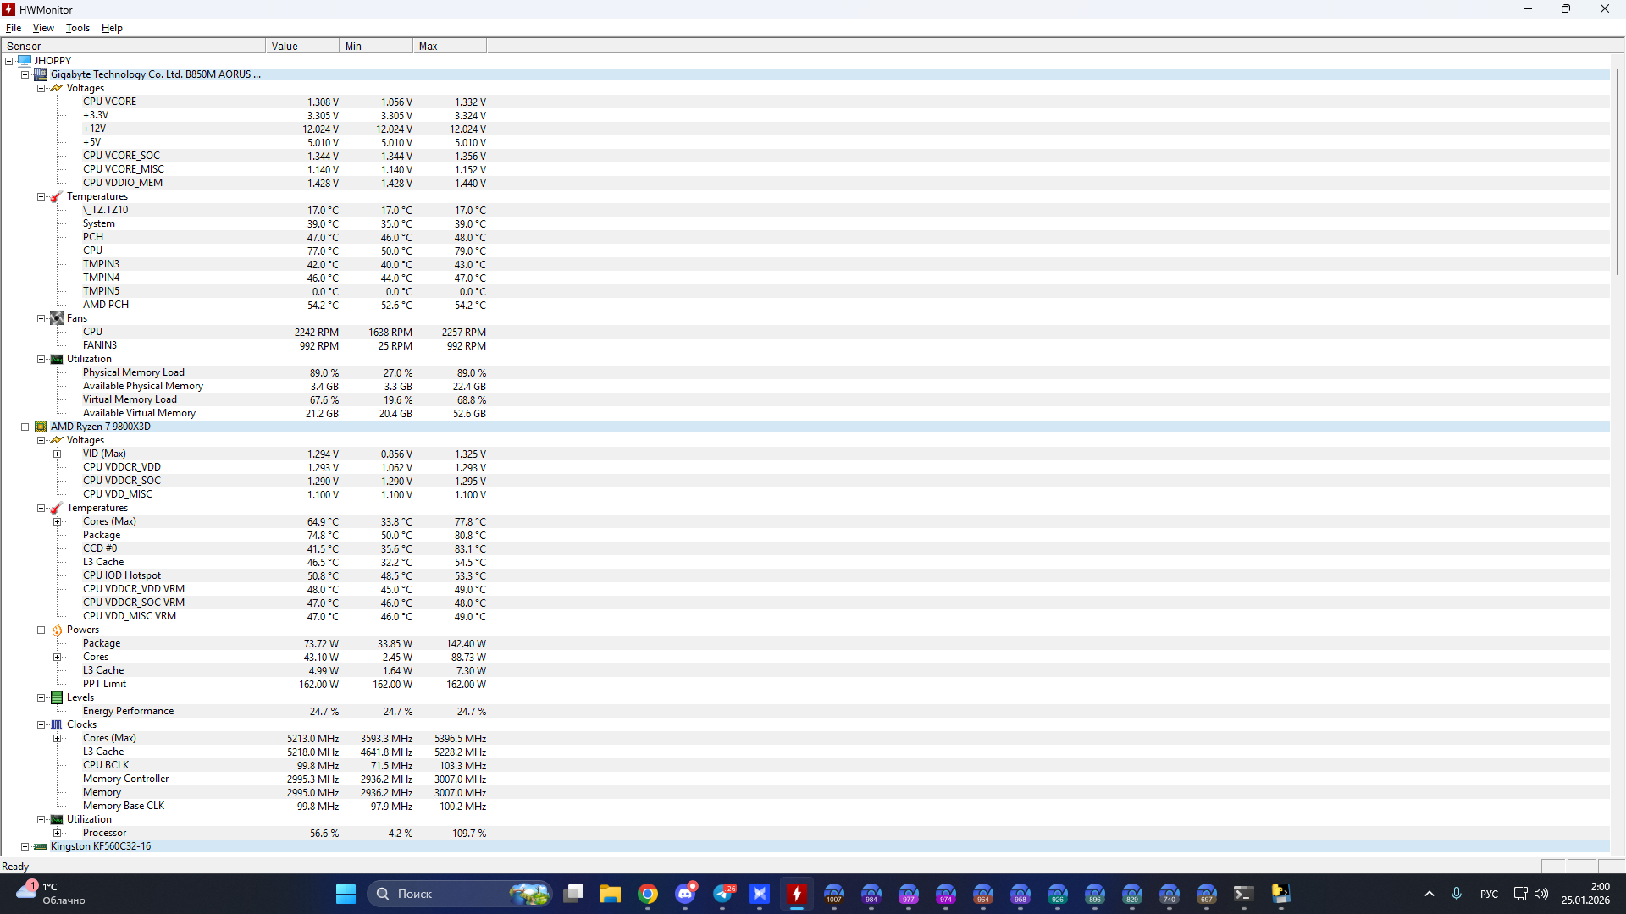Click the AMD Ryzen 7 9800X3D processor icon
The height and width of the screenshot is (914, 1626).
coord(41,427)
